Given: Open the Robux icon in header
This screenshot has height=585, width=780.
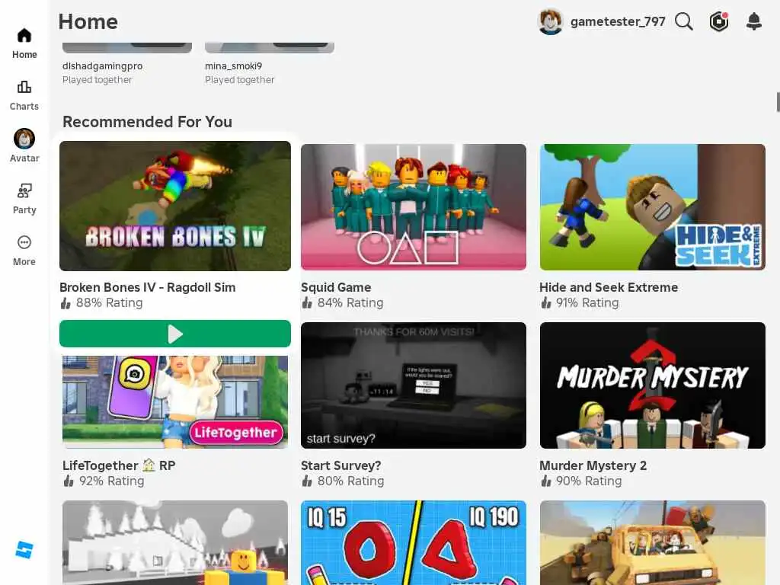Looking at the screenshot, I should tap(719, 21).
